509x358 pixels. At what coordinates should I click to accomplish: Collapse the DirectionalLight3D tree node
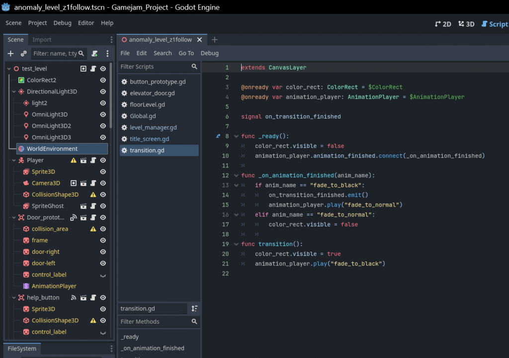click(x=15, y=92)
